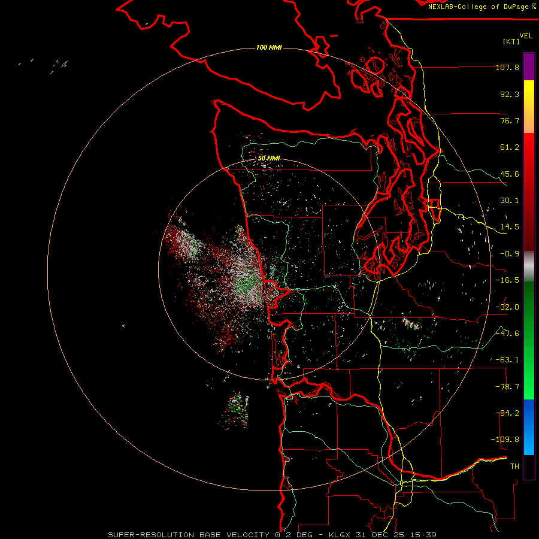Click the -109.8 legend value
This screenshot has height=539, width=539.
tap(505, 440)
